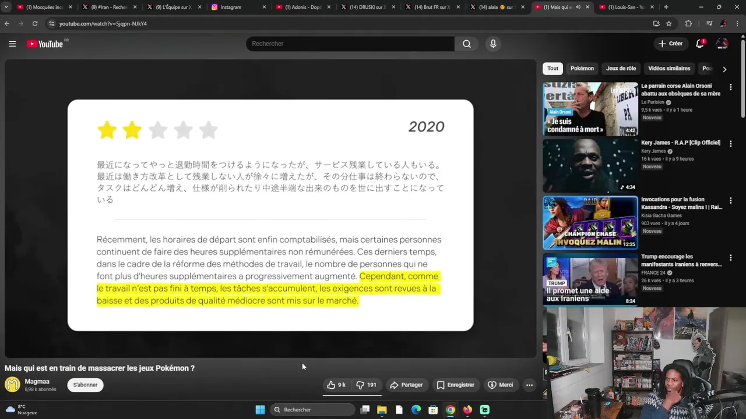Open the Magmaa channel name link
The width and height of the screenshot is (746, 419).
[37, 382]
